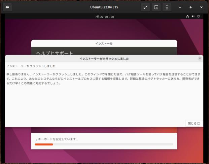
Task: Click the crash dialog title bar text
Action: coord(104,59)
